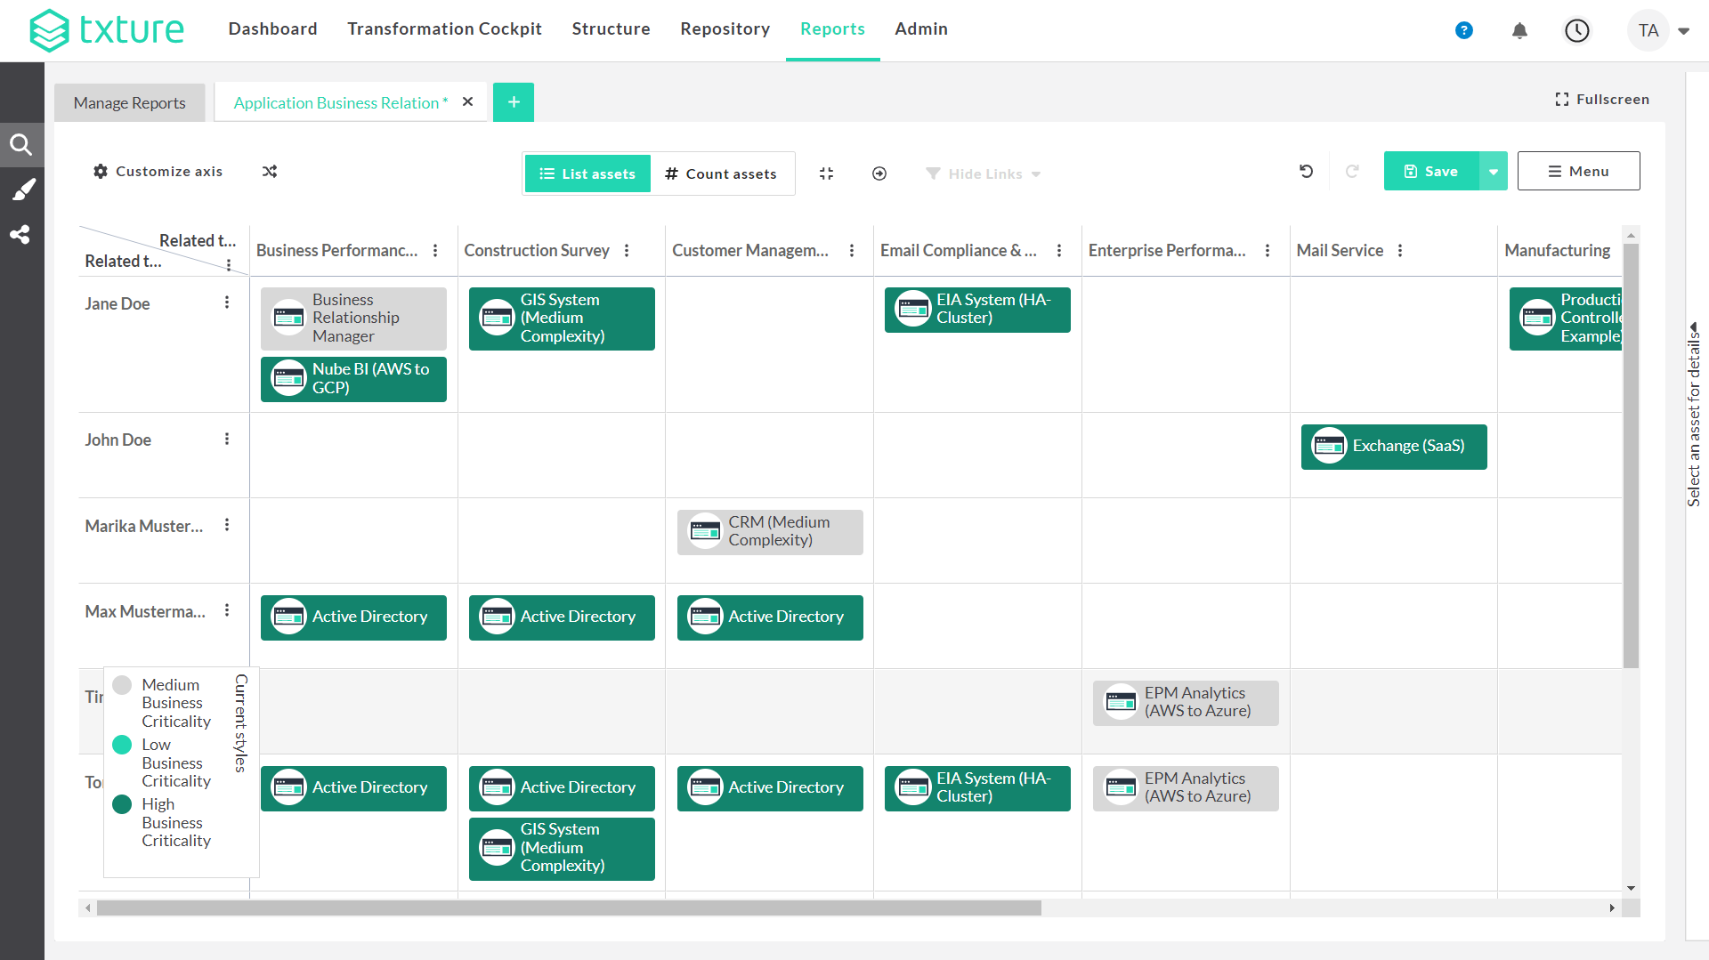The width and height of the screenshot is (1709, 960).
Task: Open the Hide Links dropdown
Action: pos(984,173)
